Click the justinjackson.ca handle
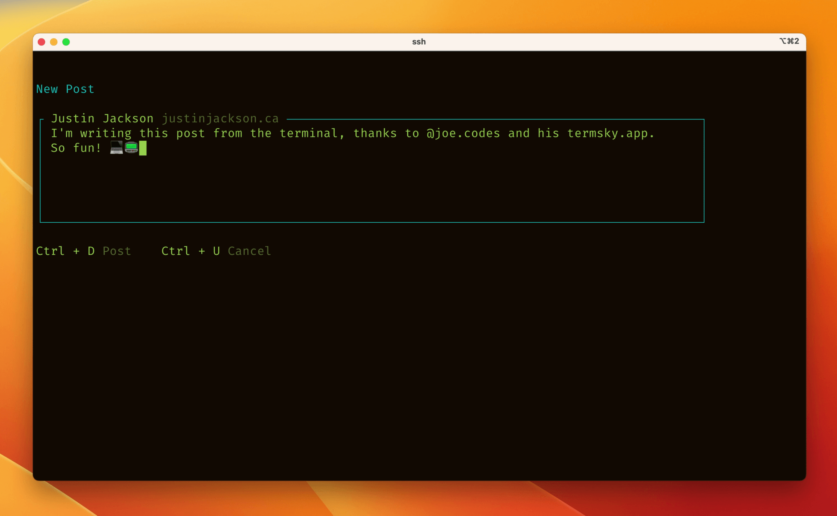This screenshot has width=837, height=516. [220, 119]
